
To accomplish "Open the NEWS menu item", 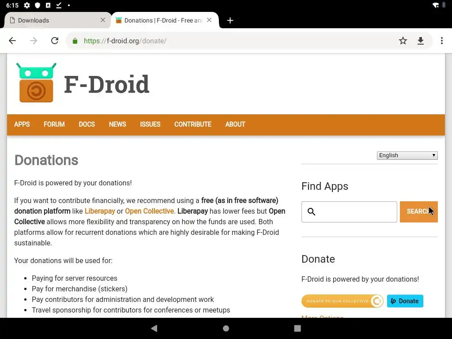I will (117, 124).
